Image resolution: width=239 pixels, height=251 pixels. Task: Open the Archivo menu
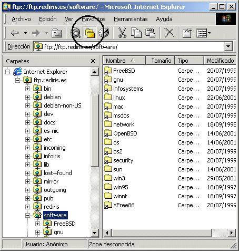click(21, 19)
